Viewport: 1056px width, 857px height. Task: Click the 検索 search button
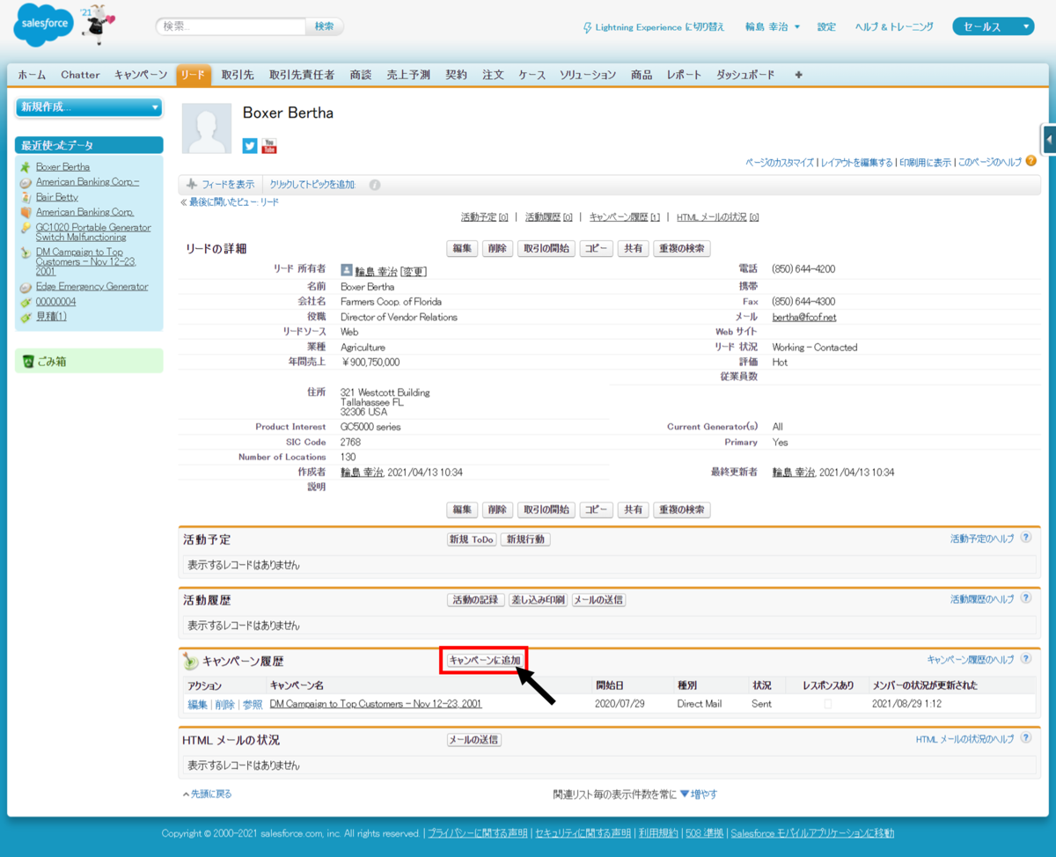click(x=325, y=26)
